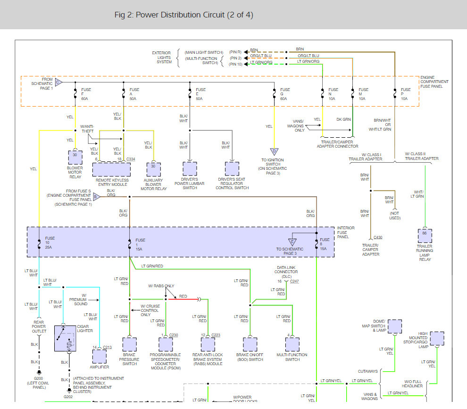Click the Blower Motor Relay component box
The width and height of the screenshot is (467, 409).
(75, 157)
